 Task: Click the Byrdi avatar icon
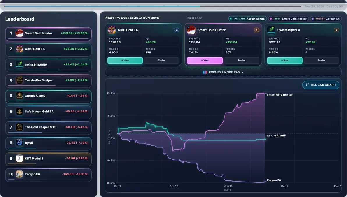click(x=20, y=143)
